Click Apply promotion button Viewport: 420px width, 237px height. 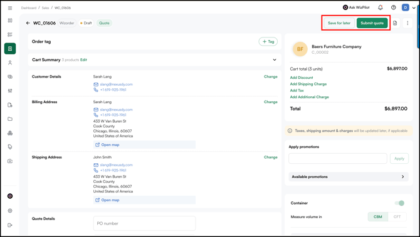[399, 158]
